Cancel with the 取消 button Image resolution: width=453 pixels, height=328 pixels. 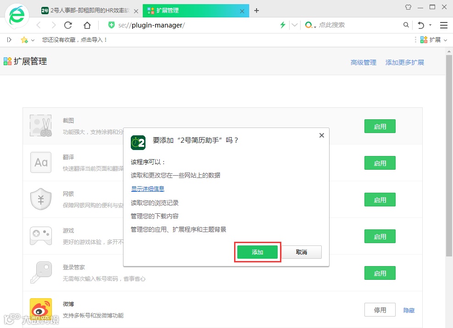tap(302, 252)
